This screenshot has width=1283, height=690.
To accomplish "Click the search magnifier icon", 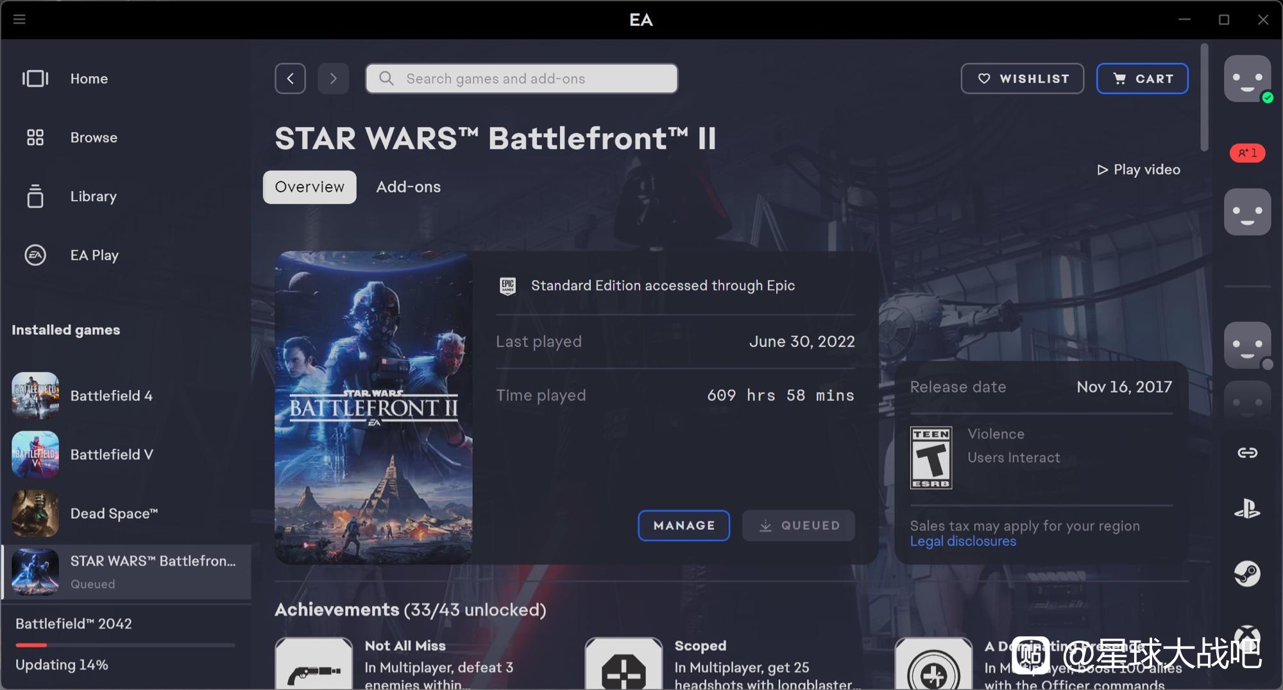I will [x=386, y=78].
